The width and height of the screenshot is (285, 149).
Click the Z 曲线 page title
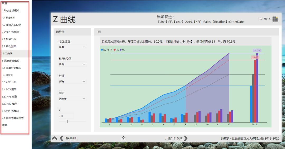point(64,19)
